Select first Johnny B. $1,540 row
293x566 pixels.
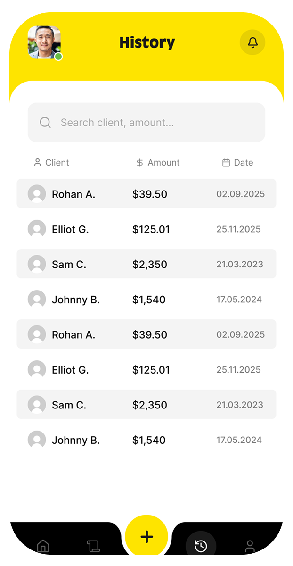coord(146,300)
